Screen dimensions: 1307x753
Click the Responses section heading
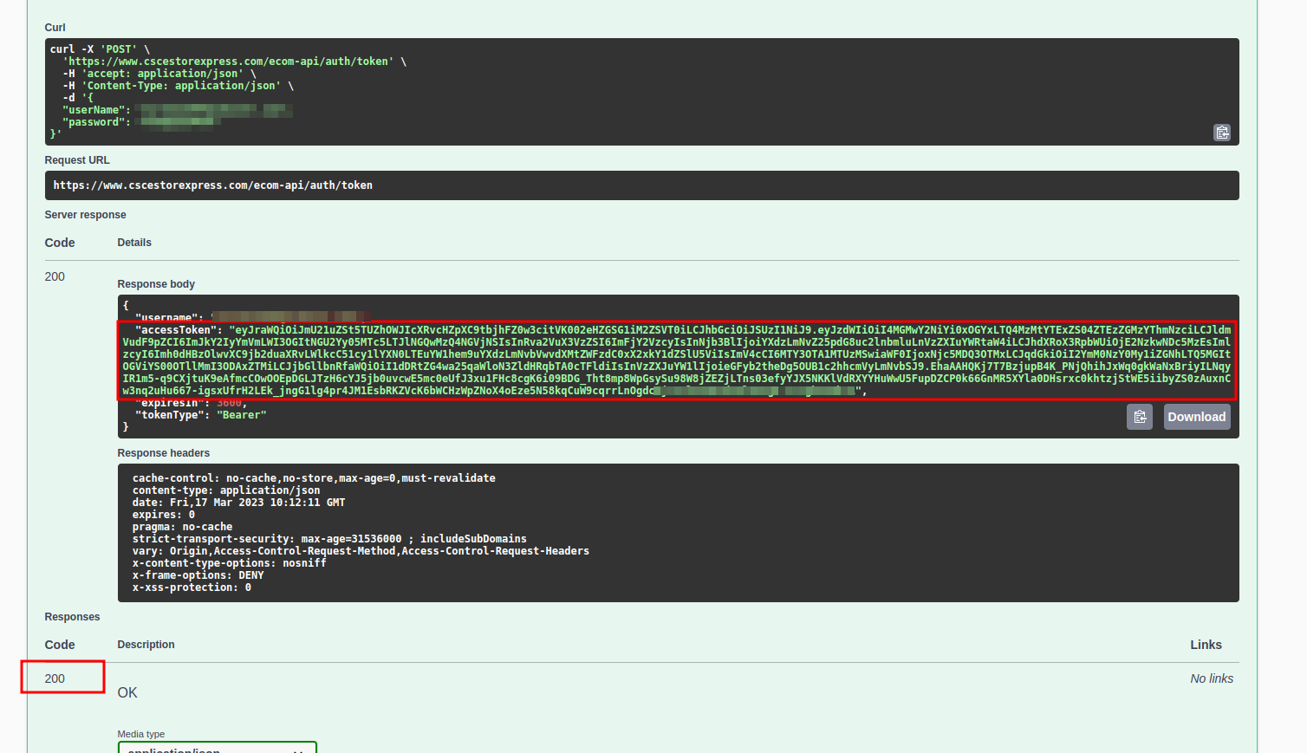72,616
